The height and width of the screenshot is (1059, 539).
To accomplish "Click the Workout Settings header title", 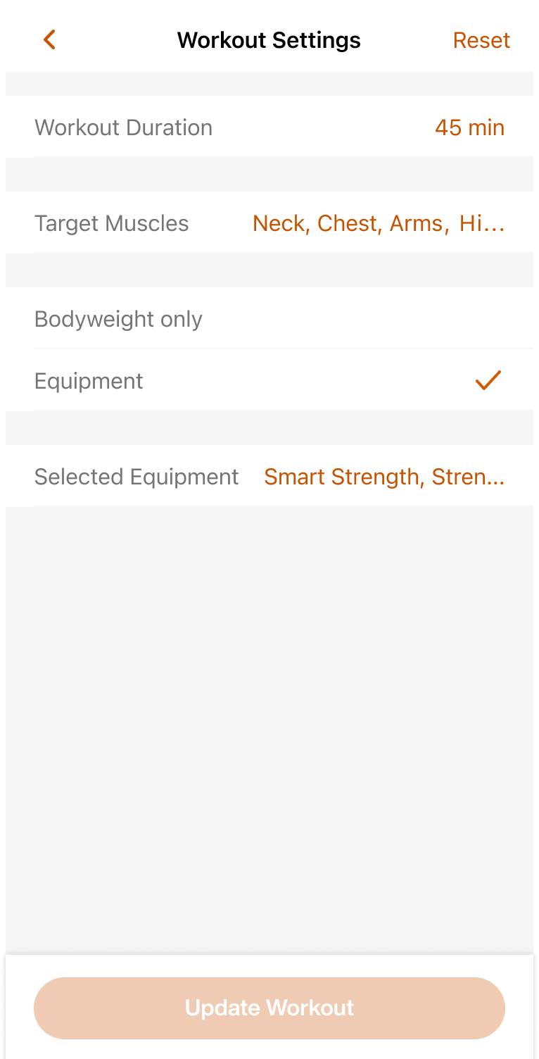I will (269, 39).
